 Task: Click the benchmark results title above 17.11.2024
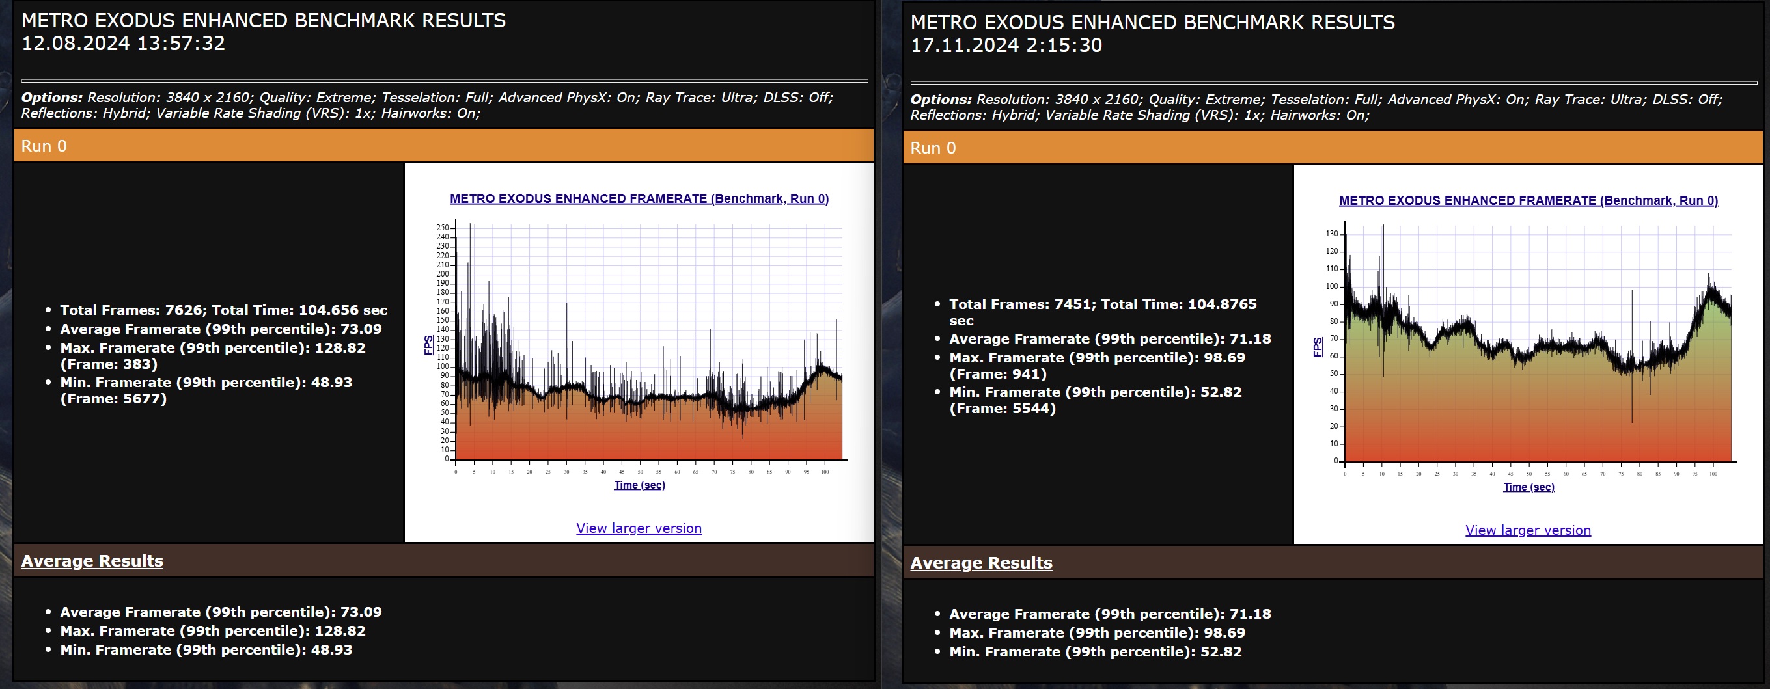1152,23
